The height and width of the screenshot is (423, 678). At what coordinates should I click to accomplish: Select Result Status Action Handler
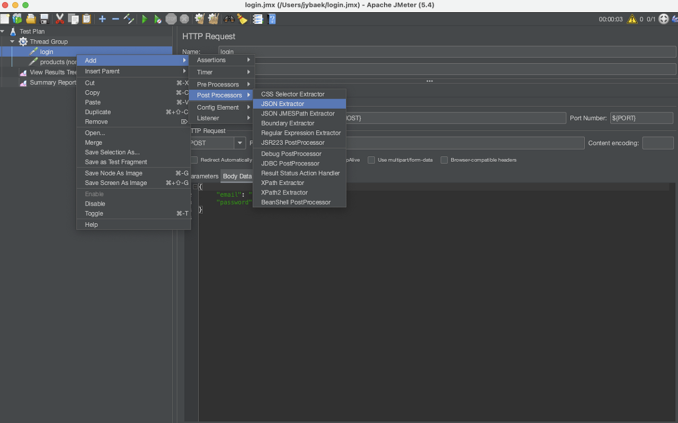pyautogui.click(x=299, y=173)
